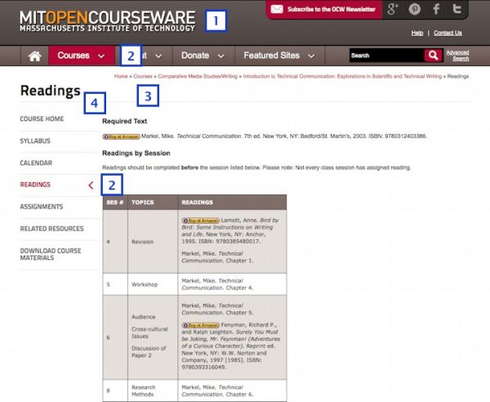Open the Facebook social icon
This screenshot has height=402, width=490.
point(436,10)
